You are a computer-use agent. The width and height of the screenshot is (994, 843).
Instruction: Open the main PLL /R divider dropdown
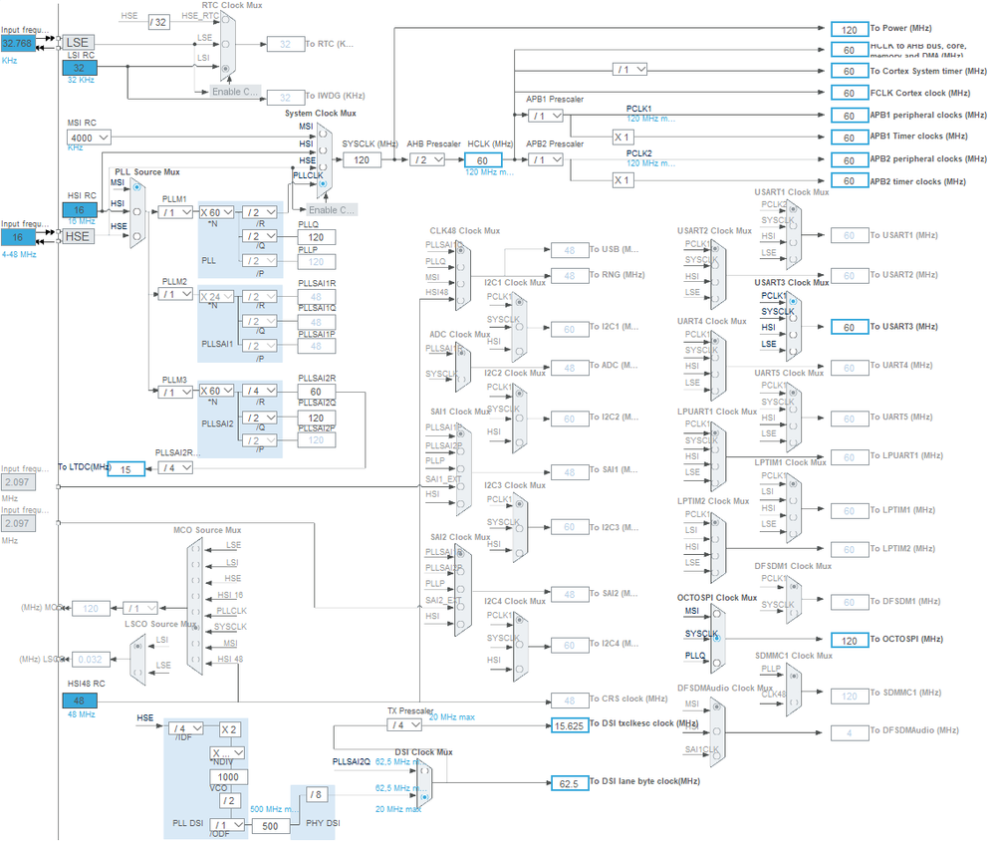260,212
